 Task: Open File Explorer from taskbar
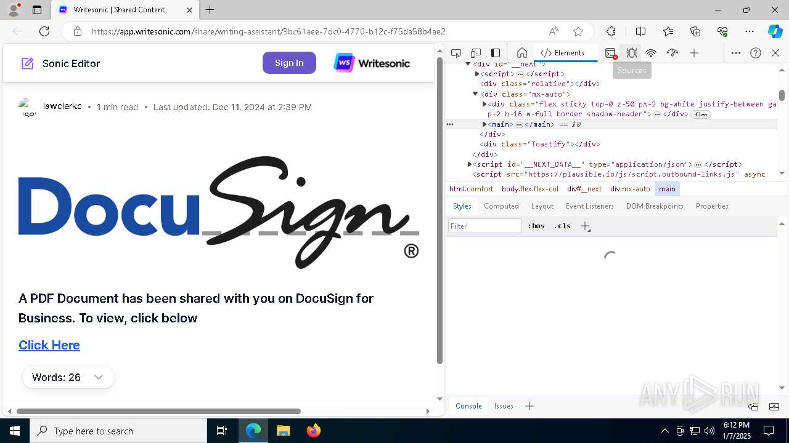pyautogui.click(x=283, y=431)
